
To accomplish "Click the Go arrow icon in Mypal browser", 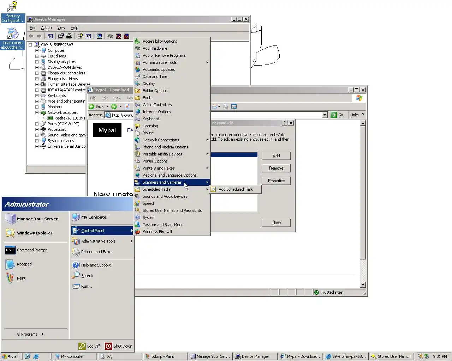I will 334,115.
